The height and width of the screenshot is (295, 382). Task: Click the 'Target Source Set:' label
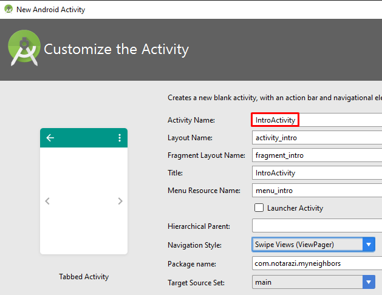(196, 283)
